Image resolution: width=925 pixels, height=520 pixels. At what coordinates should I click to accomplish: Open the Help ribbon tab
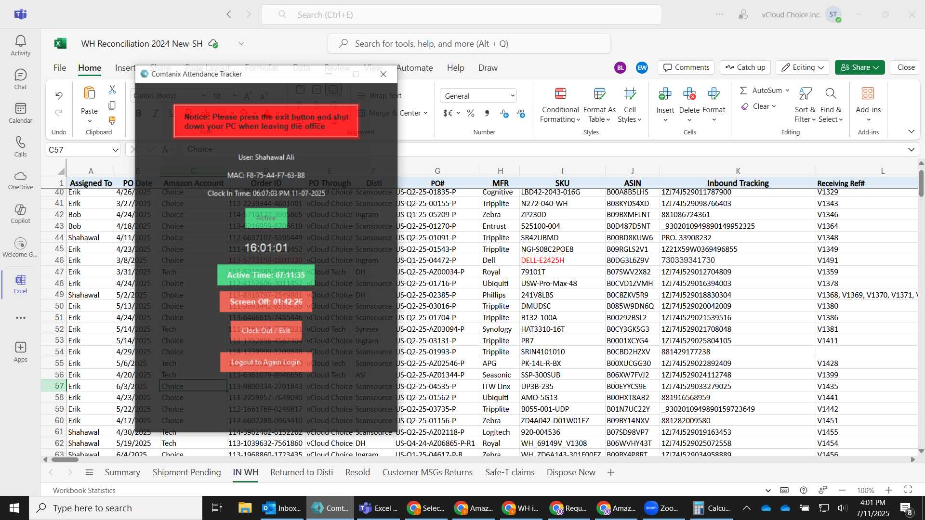(x=455, y=68)
